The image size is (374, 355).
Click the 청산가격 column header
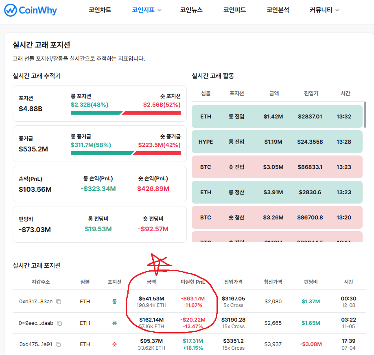273,282
